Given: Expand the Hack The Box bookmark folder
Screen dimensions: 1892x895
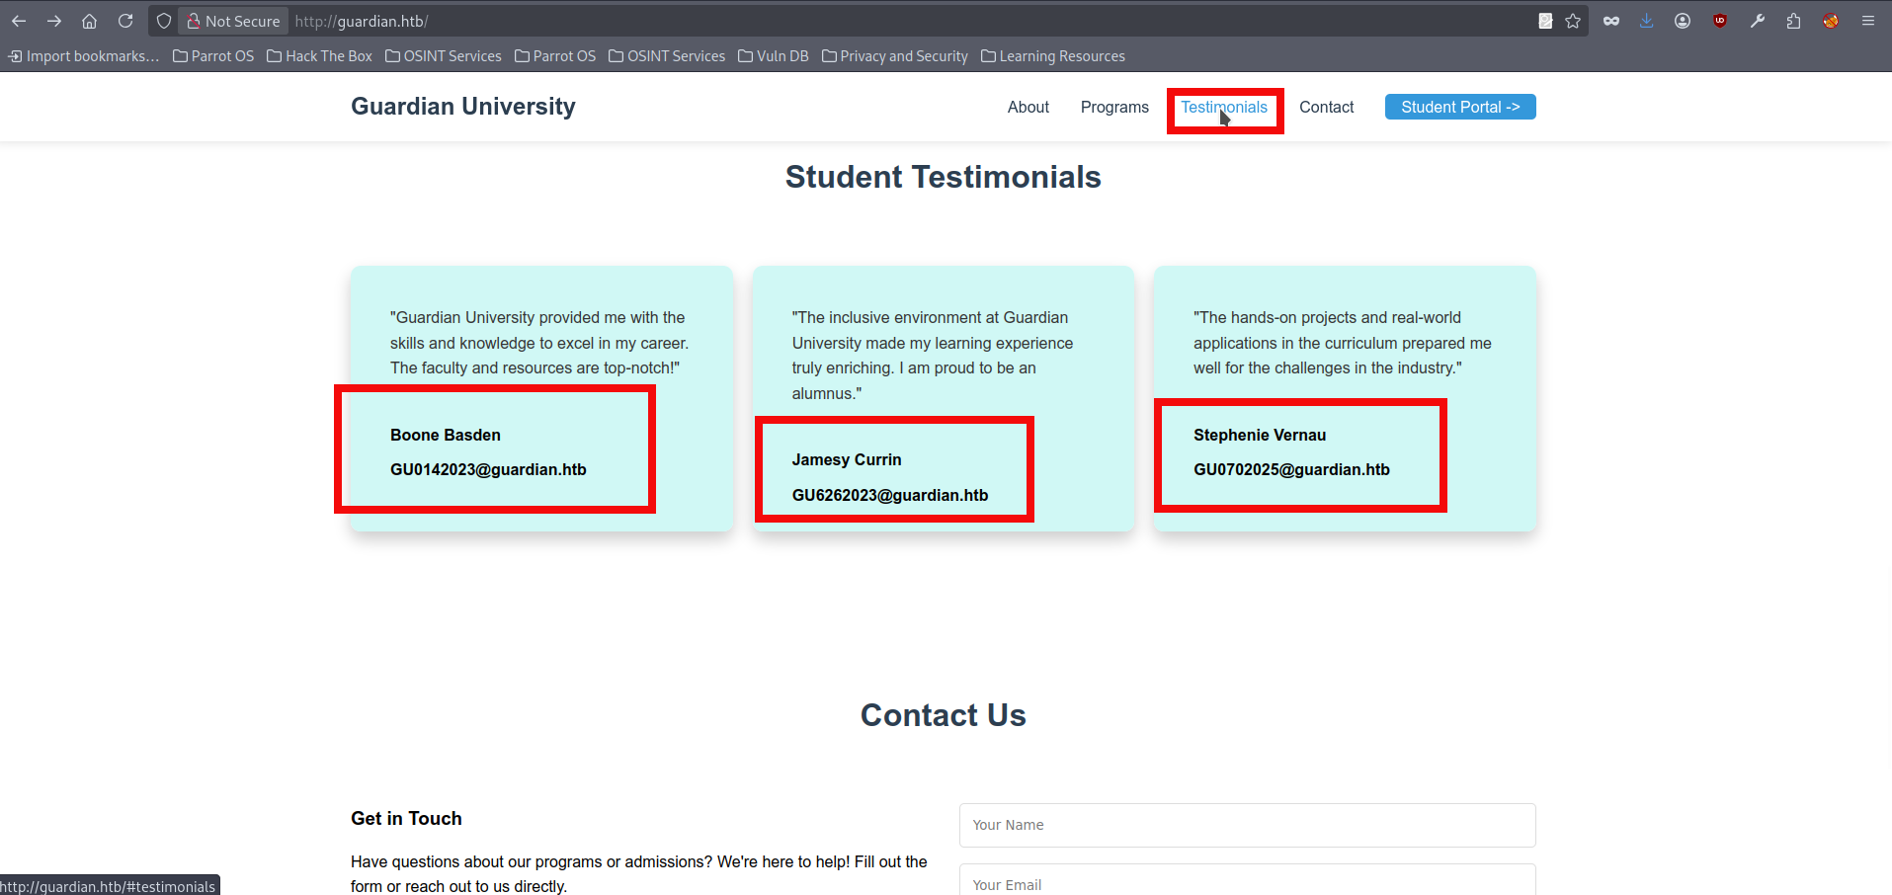Looking at the screenshot, I should tap(319, 56).
